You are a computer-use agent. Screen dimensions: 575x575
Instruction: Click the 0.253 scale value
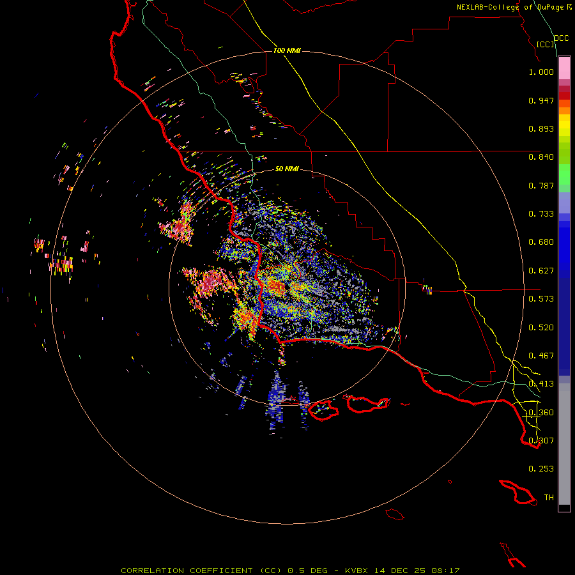(x=541, y=469)
